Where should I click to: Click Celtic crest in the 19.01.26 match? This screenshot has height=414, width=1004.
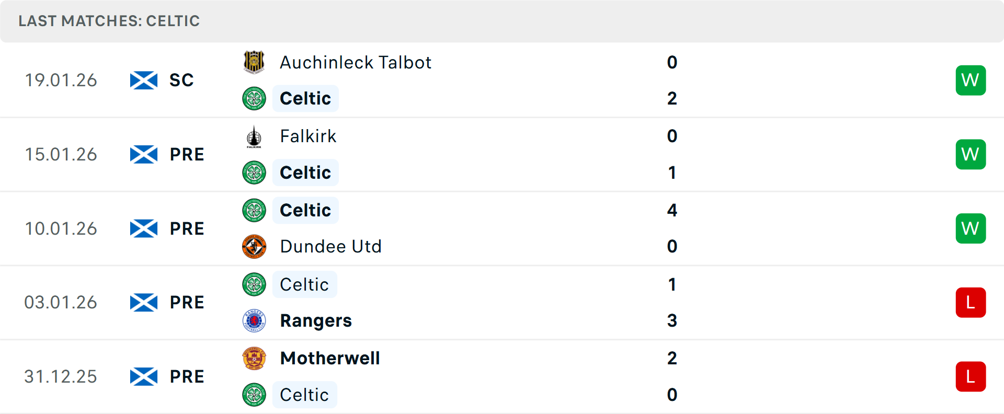pyautogui.click(x=254, y=98)
